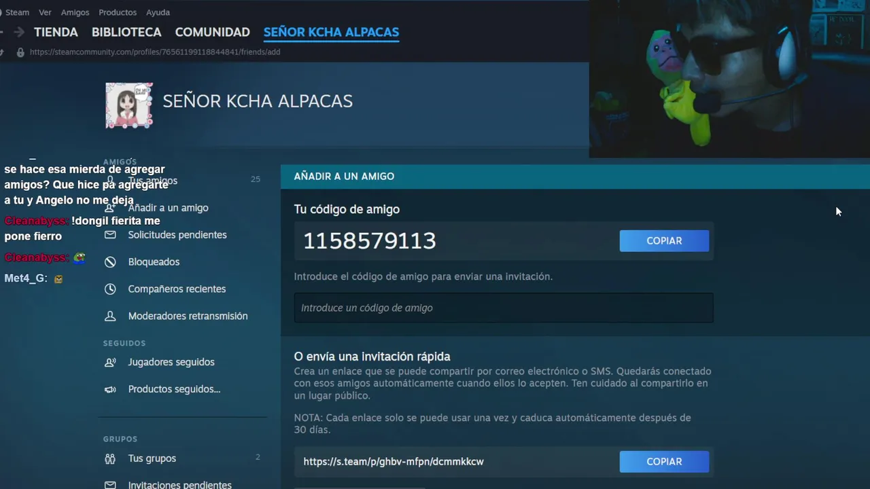The width and height of the screenshot is (870, 489).
Task: Click the clock icon beside Compañeros recientes
Action: tap(110, 289)
